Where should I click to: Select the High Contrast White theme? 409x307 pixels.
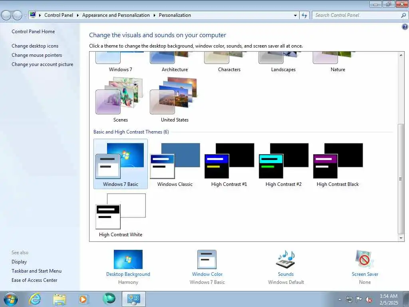(121, 215)
